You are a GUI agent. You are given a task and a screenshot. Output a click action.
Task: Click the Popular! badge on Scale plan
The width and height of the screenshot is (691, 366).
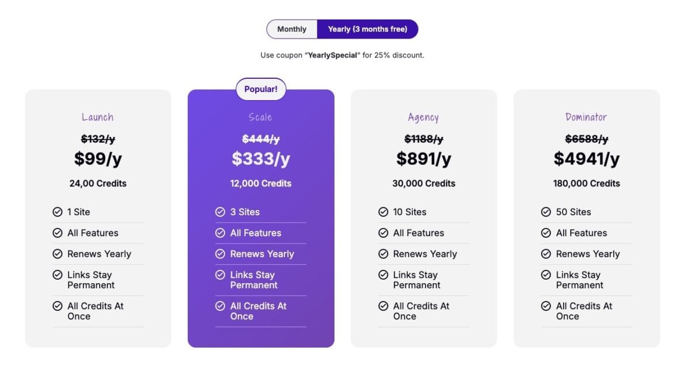261,89
